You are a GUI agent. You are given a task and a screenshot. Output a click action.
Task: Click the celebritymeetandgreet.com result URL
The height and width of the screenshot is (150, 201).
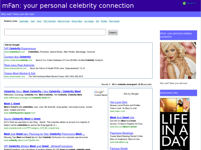tap(20, 113)
